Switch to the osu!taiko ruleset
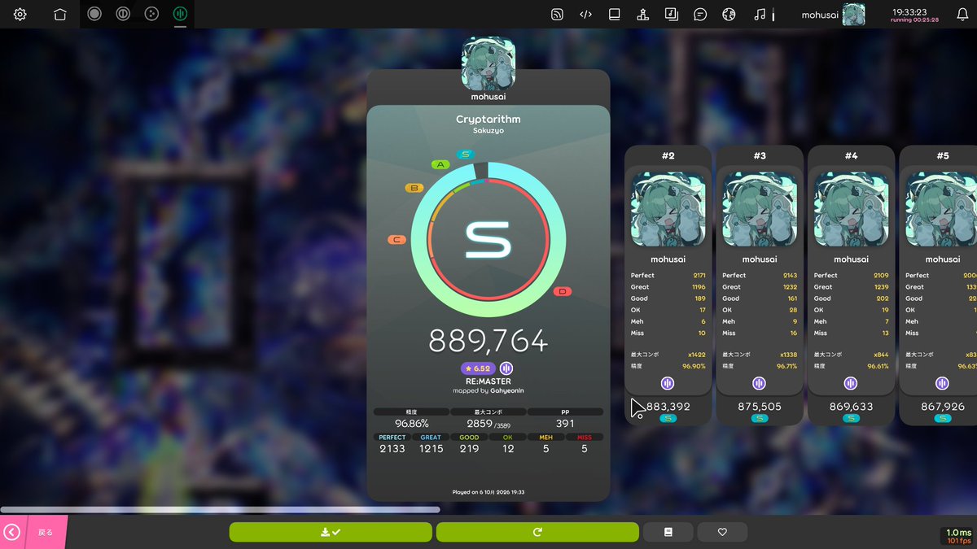This screenshot has width=977, height=549. (x=122, y=14)
